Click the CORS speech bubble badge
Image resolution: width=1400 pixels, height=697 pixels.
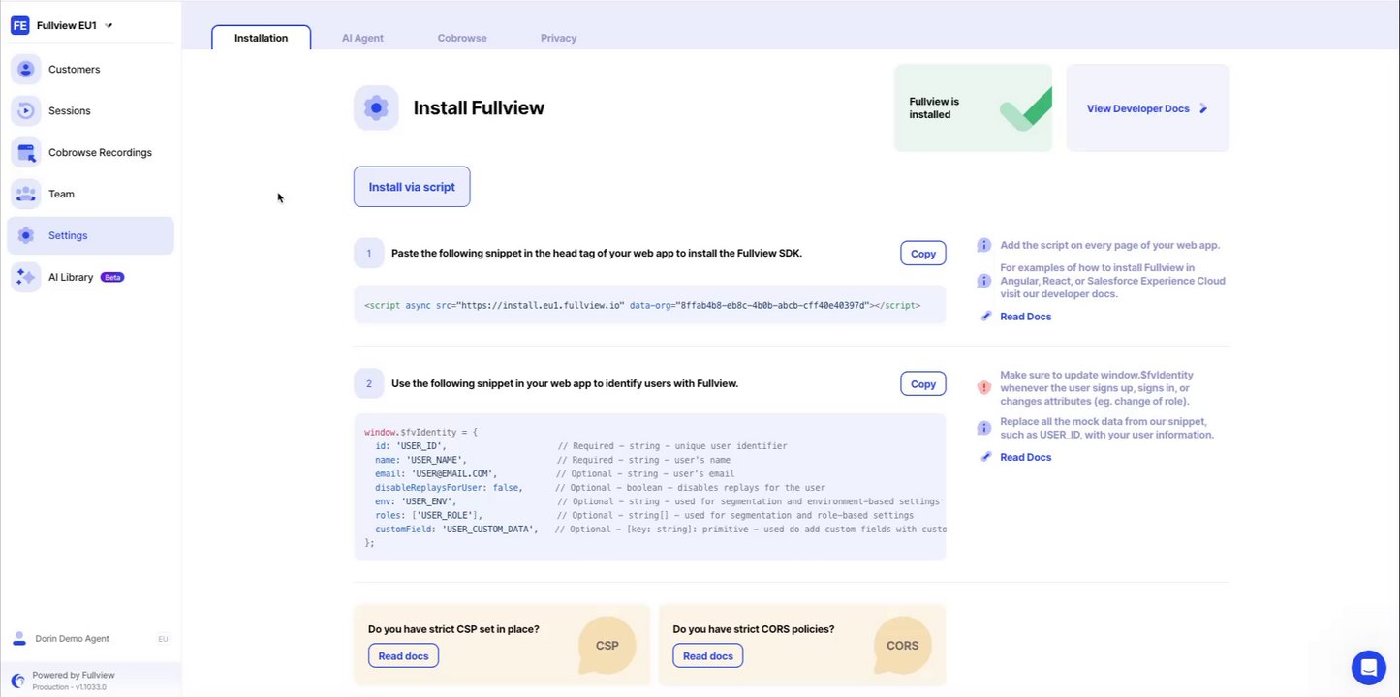tap(902, 645)
